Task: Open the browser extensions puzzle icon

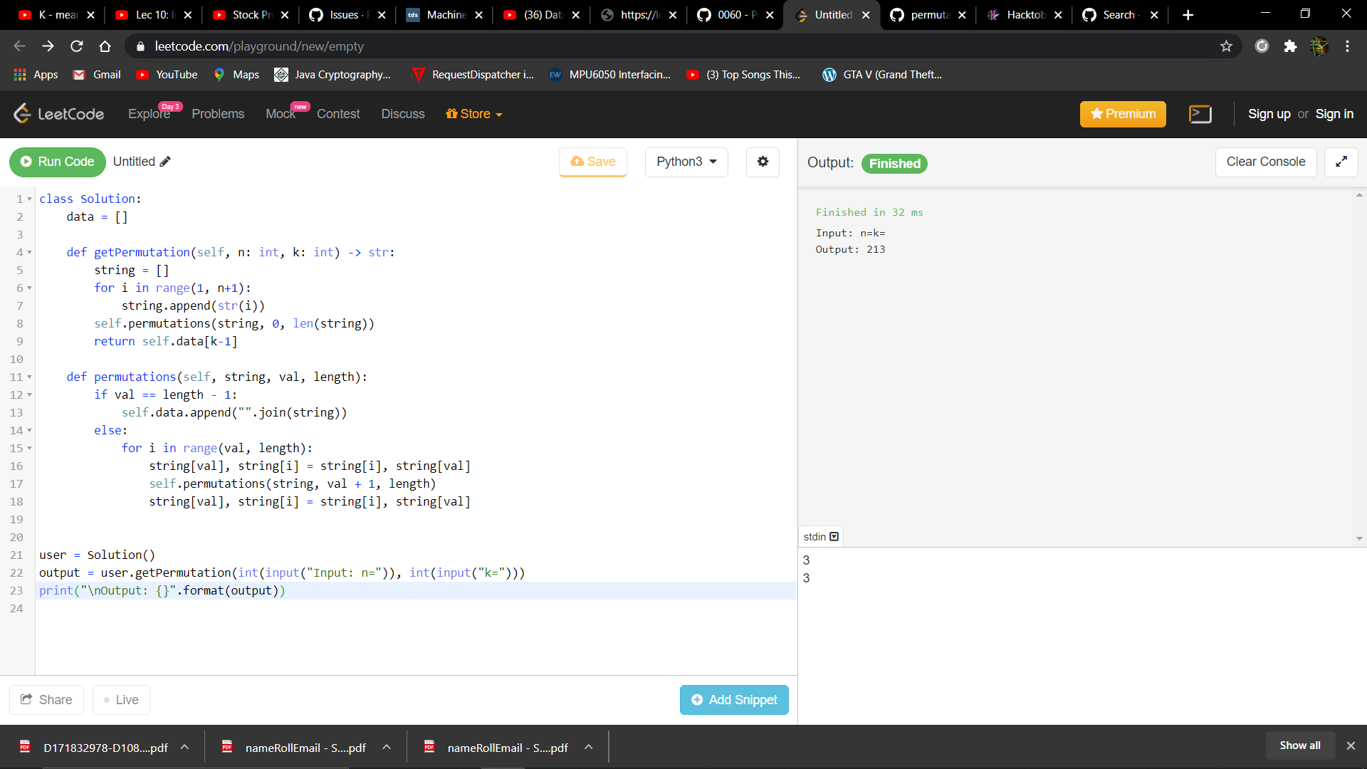Action: point(1290,46)
